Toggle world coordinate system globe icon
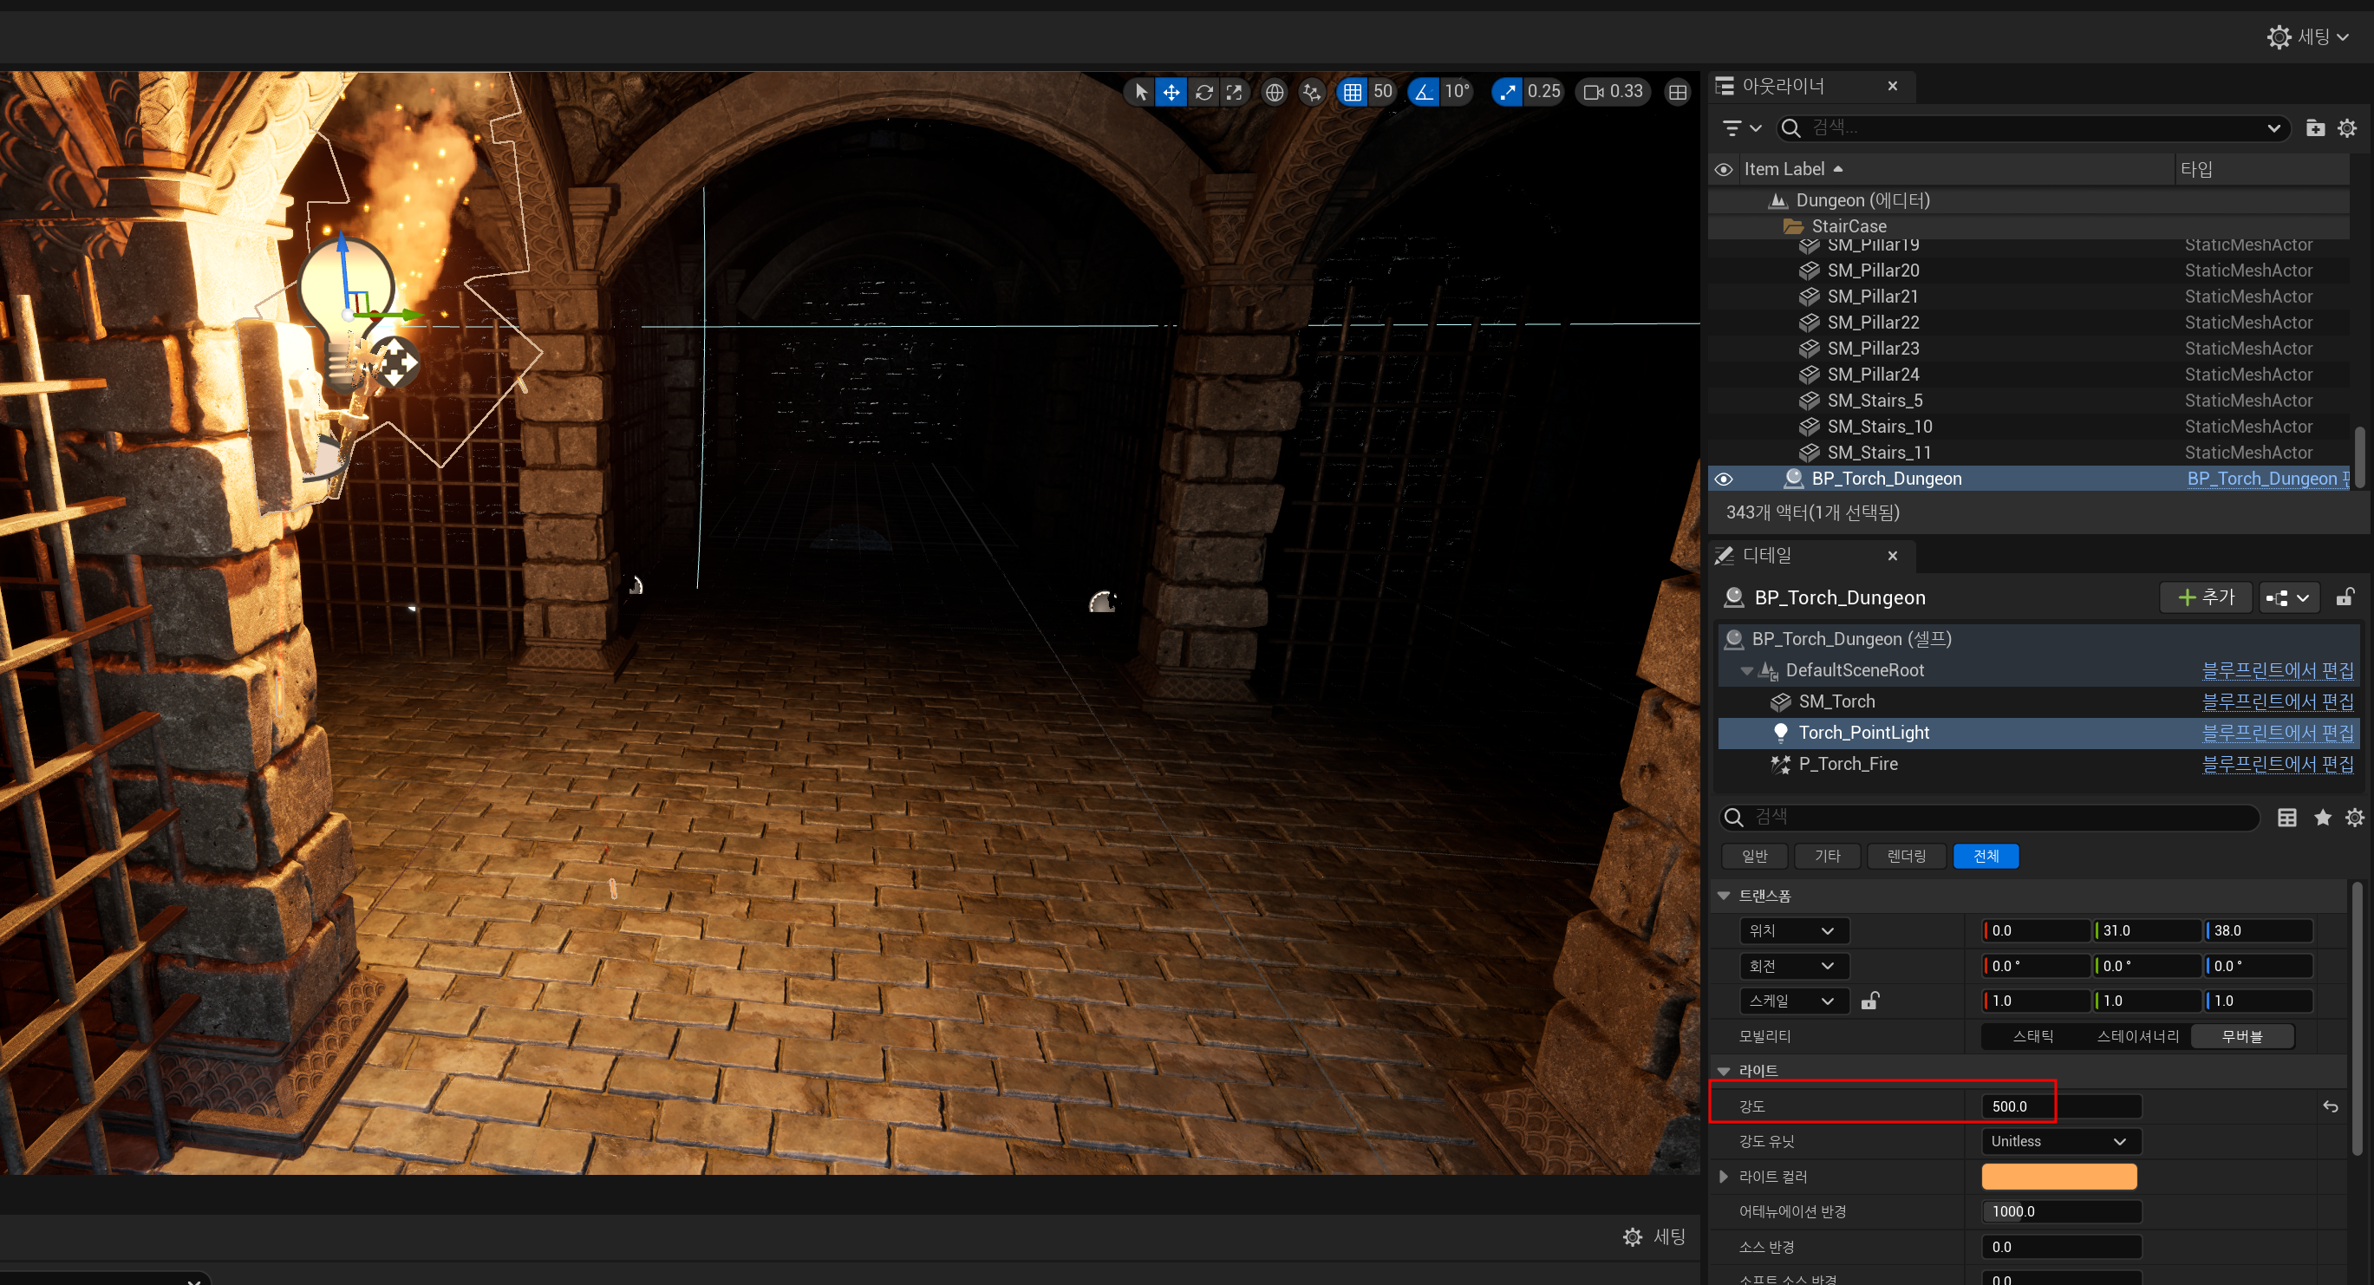The image size is (2374, 1285). 1274,92
